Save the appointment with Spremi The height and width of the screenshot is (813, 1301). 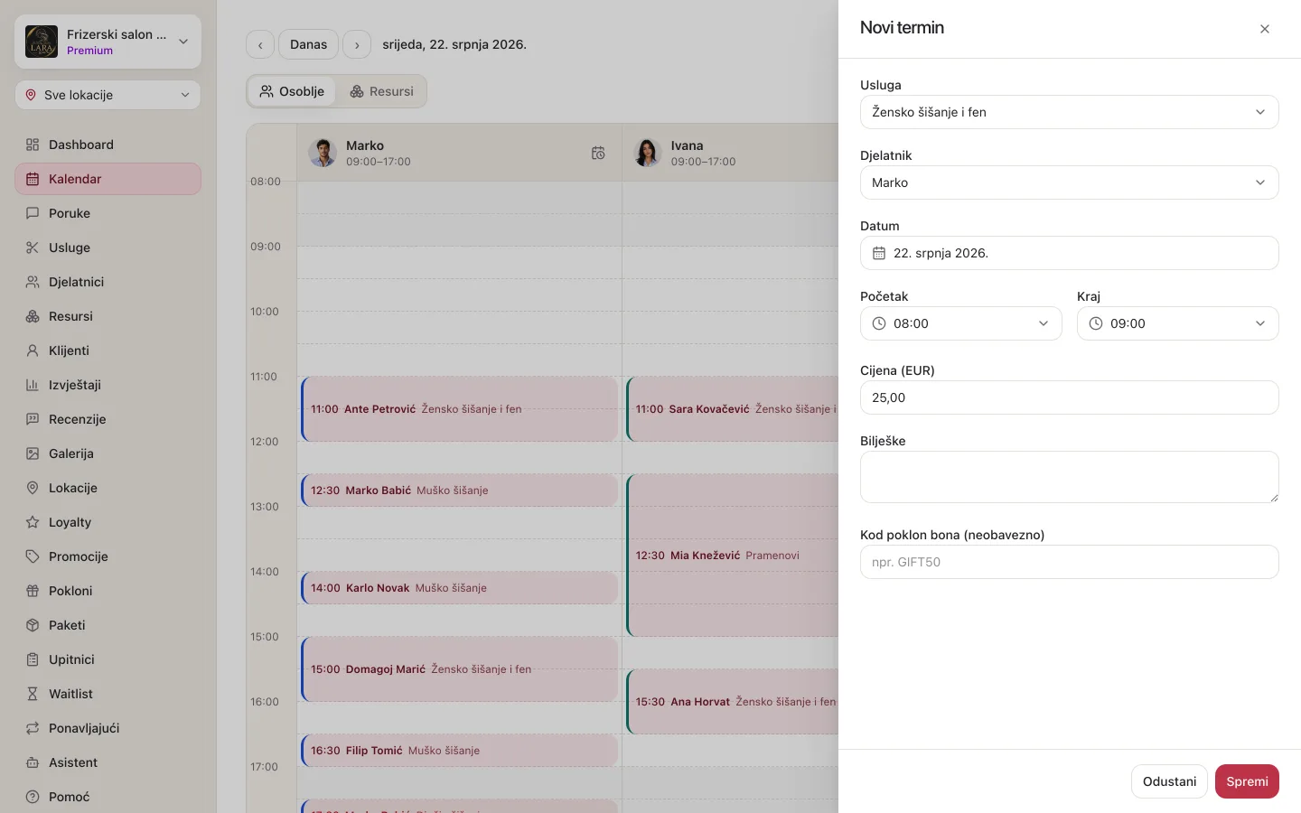pos(1247,781)
